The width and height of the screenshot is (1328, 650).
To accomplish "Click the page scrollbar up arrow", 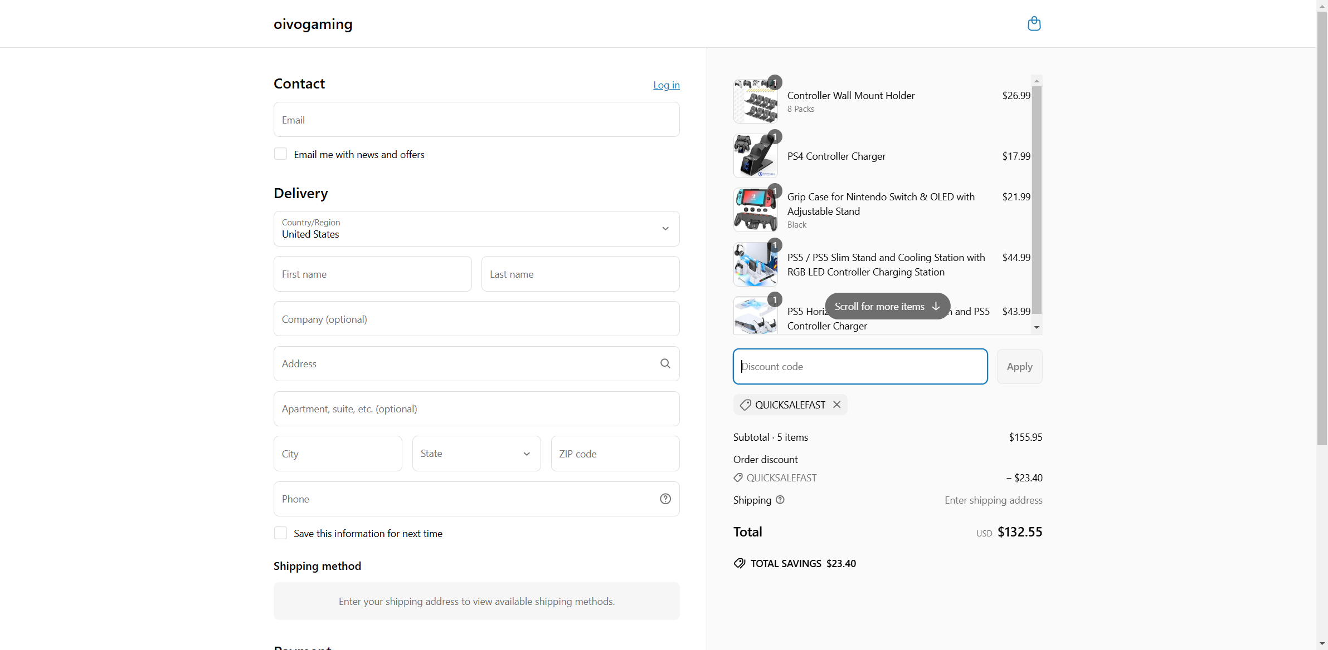I will tap(1322, 6).
